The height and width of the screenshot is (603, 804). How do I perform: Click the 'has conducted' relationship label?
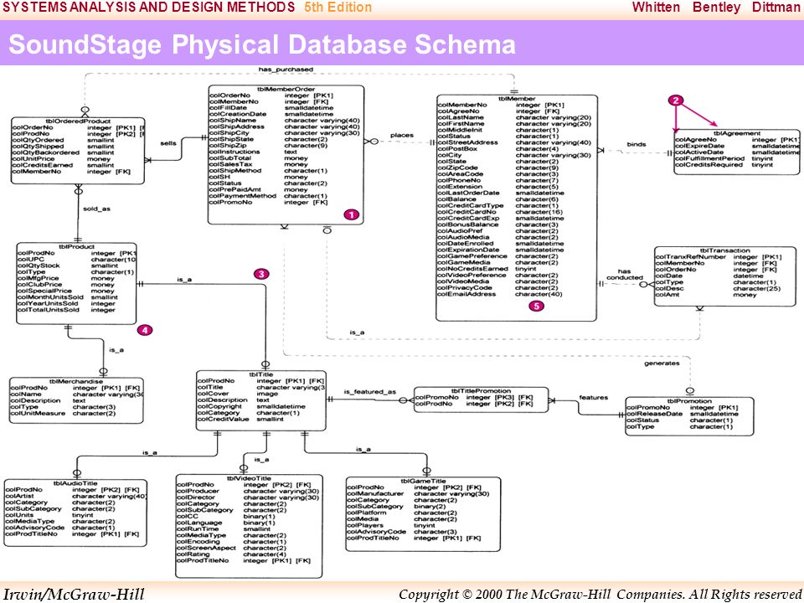coord(624,275)
